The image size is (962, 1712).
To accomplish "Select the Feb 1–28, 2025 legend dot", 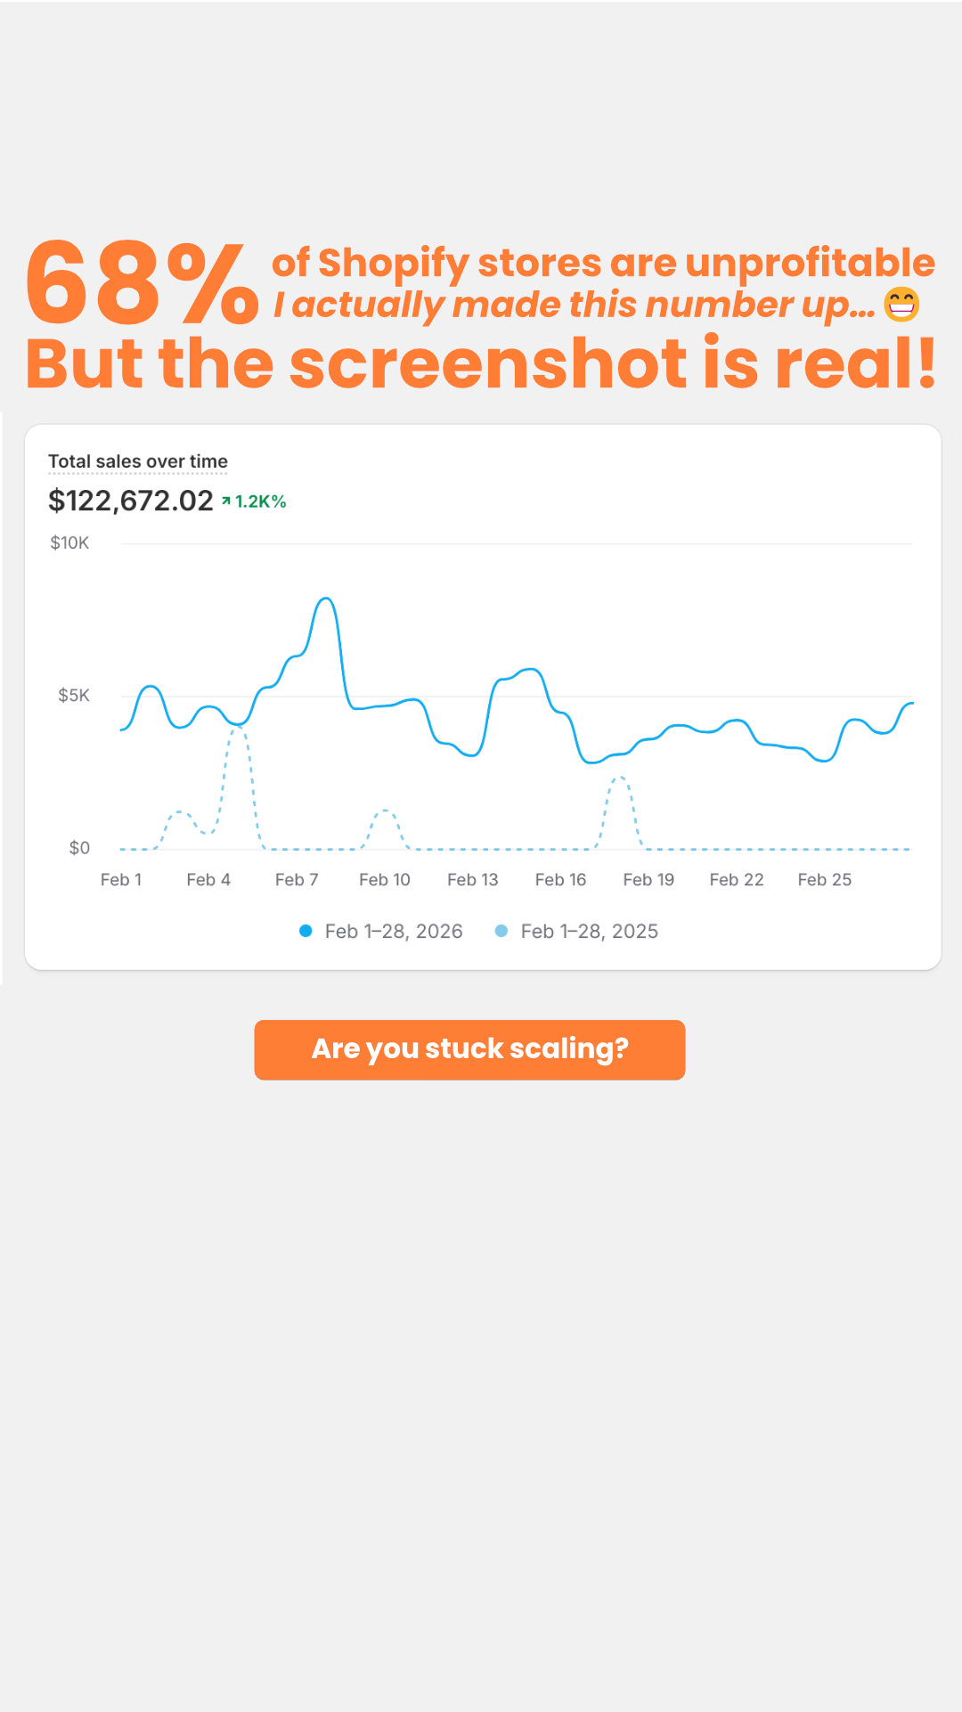I will click(x=501, y=931).
